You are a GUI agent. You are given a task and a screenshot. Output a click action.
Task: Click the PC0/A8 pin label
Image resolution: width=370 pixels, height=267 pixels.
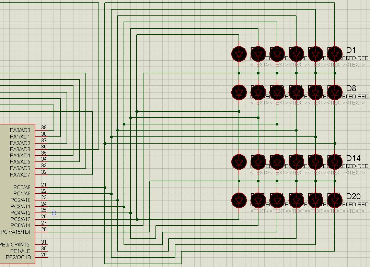tap(22, 187)
